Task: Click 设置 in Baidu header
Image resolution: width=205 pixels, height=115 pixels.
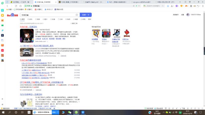Action: 182,15
